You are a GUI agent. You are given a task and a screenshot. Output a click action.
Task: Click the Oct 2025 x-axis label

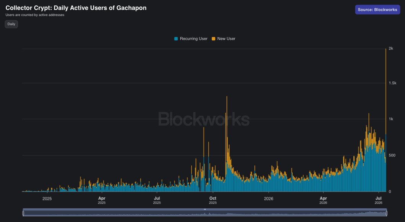[x=213, y=200]
